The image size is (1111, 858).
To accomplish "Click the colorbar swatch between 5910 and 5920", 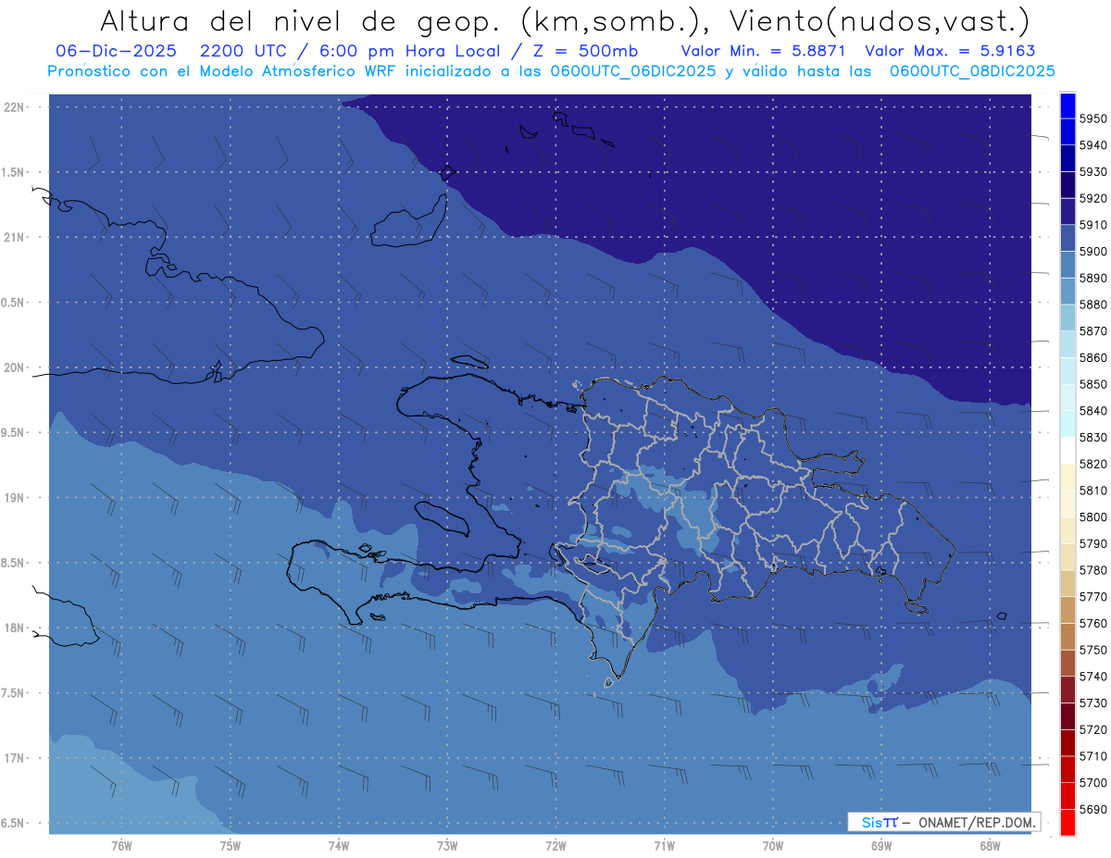I will 1067,212.
